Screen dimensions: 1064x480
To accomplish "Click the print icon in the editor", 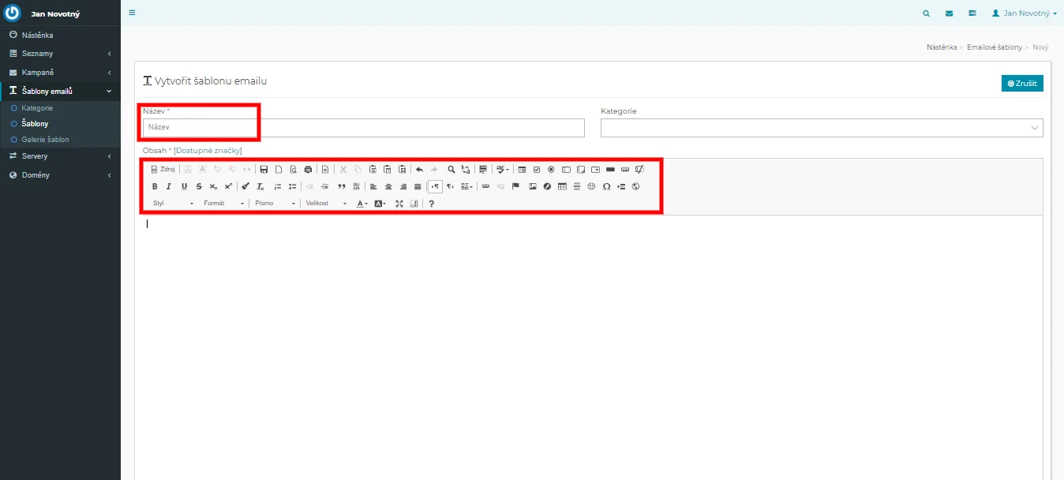I will (308, 169).
